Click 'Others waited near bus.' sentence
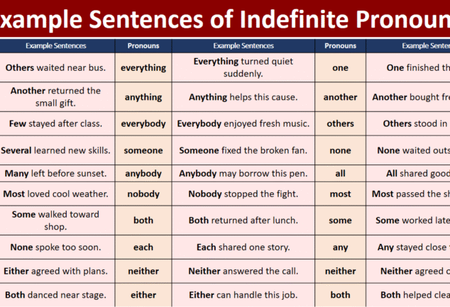Screen dimensions: 450x307 coord(55,67)
